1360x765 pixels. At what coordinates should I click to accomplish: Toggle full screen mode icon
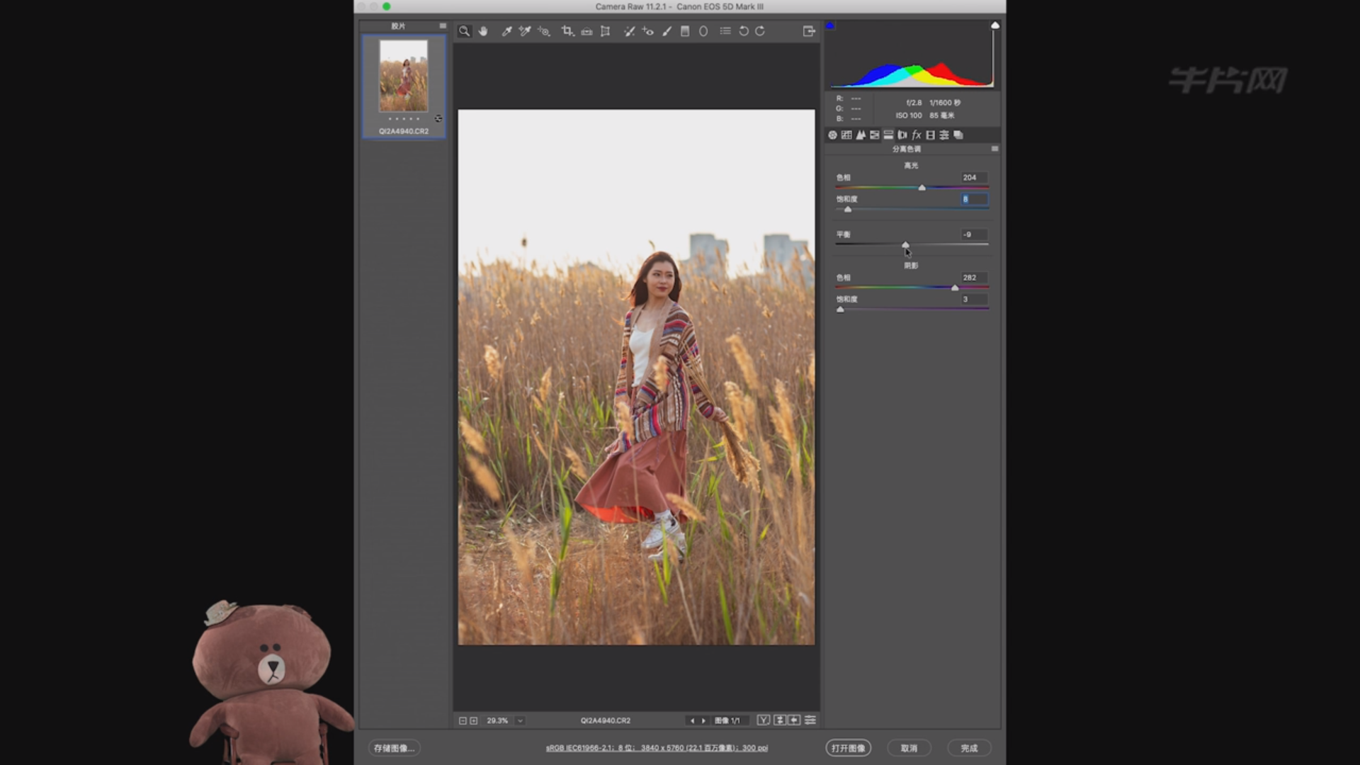809,31
